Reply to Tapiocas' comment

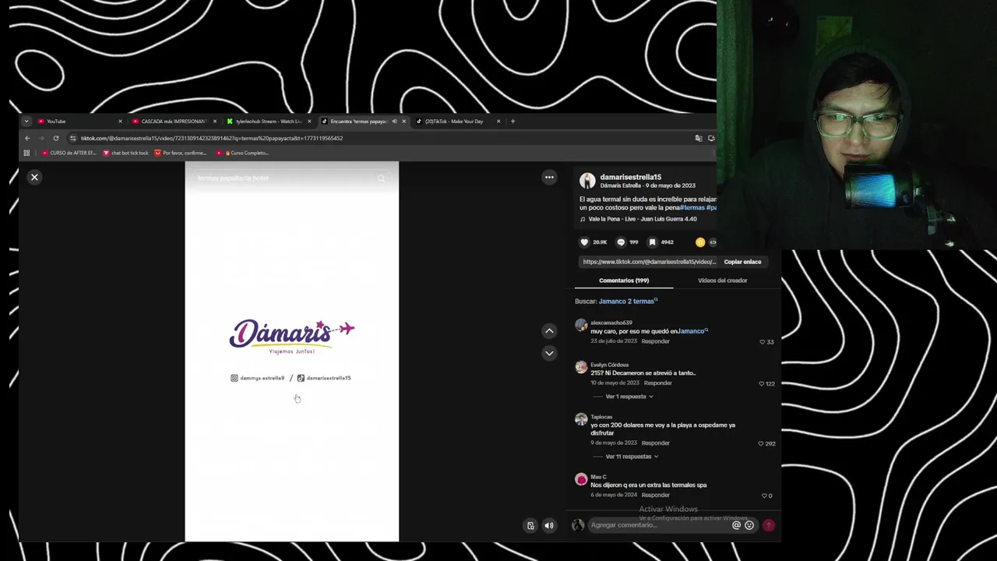[x=656, y=443]
